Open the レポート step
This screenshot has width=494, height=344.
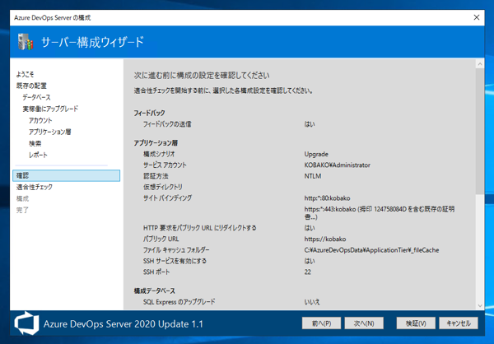pyautogui.click(x=38, y=155)
